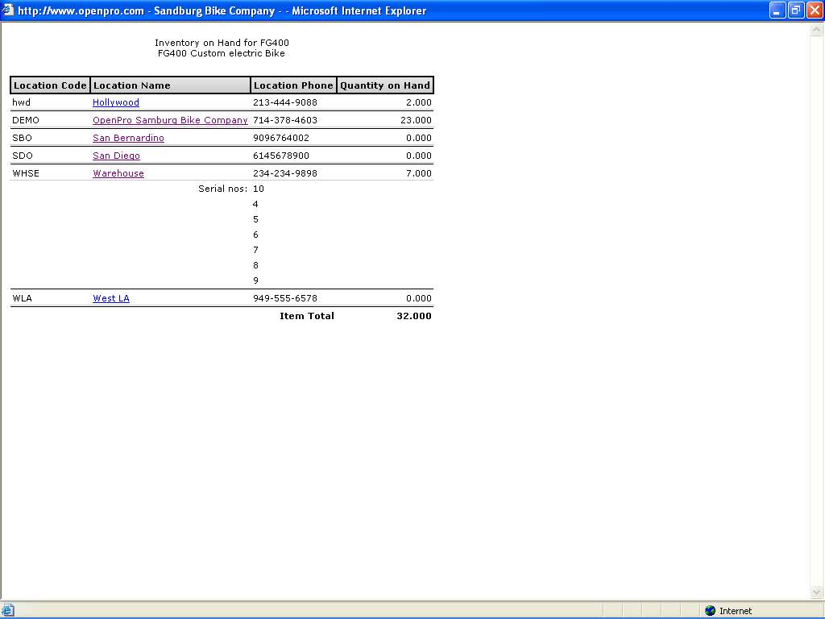Click the Location Name column header

[132, 85]
